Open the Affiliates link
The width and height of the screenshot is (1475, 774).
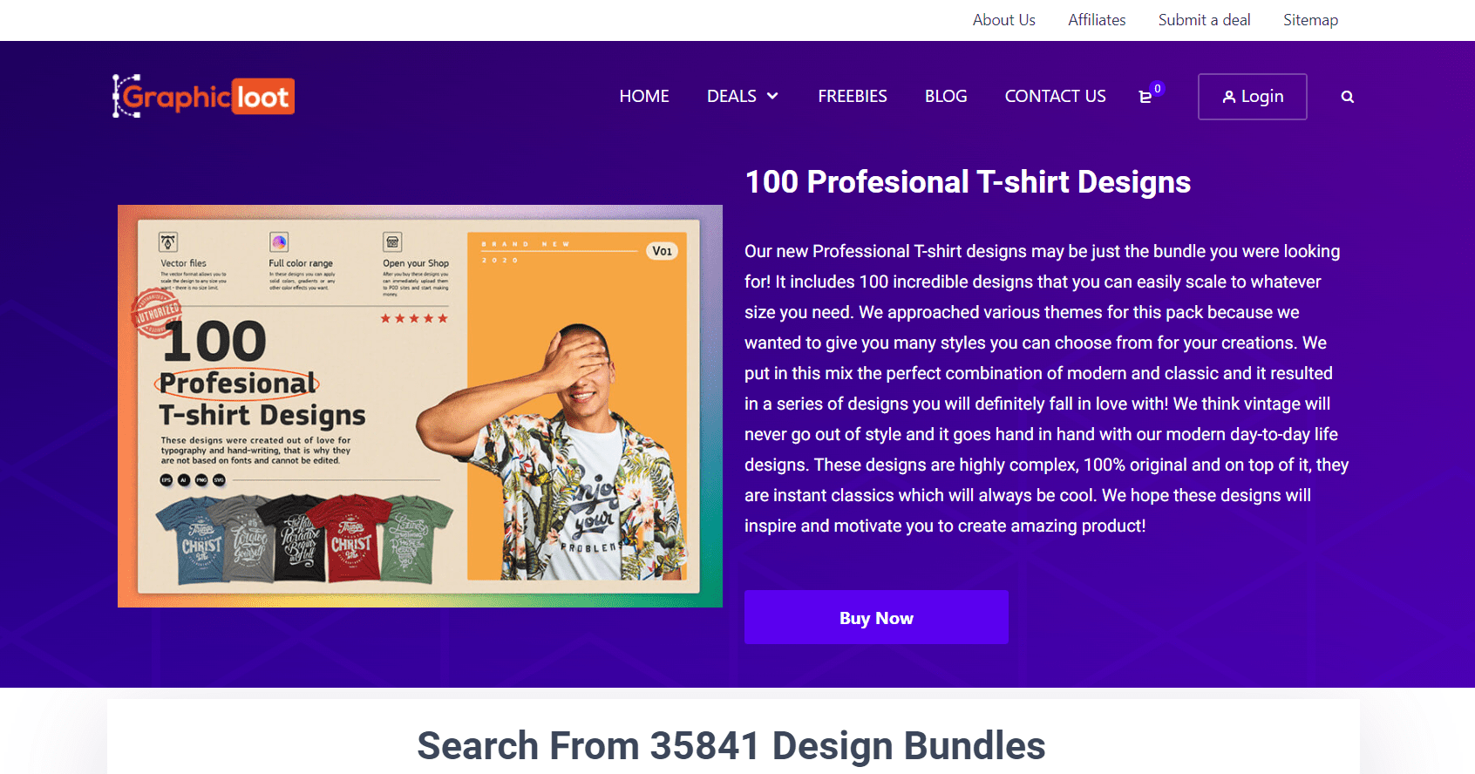(1097, 20)
